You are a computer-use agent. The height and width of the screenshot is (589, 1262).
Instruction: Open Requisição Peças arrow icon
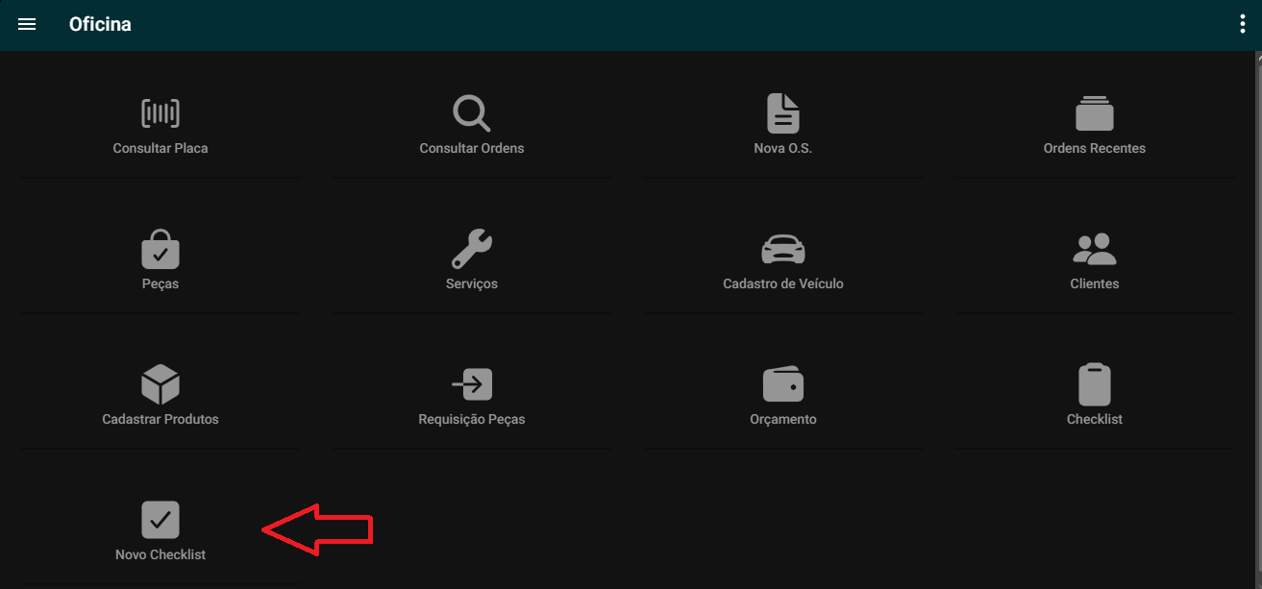click(472, 384)
